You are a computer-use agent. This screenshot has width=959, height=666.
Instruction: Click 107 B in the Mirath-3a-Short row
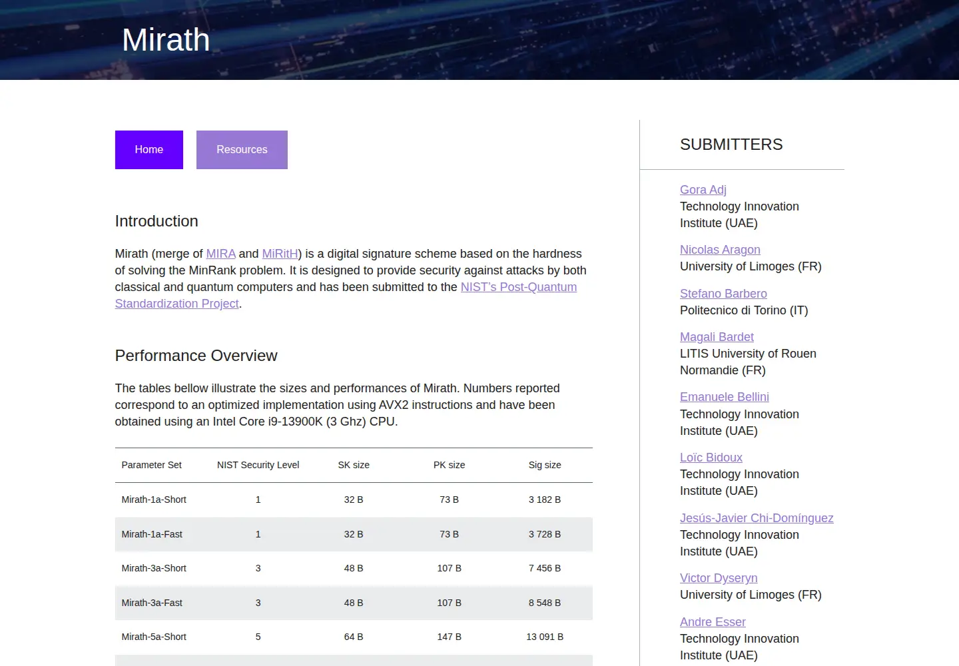[450, 568]
